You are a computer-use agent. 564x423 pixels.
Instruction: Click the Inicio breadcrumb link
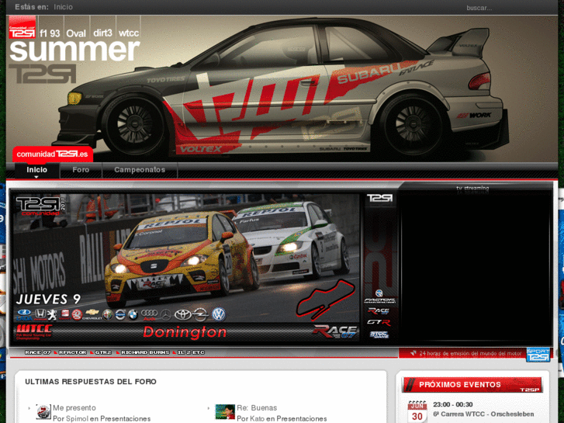[x=63, y=7]
